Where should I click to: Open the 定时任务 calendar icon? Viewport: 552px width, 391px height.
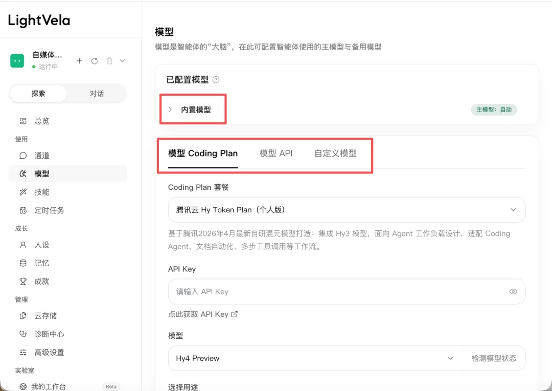[x=23, y=210]
